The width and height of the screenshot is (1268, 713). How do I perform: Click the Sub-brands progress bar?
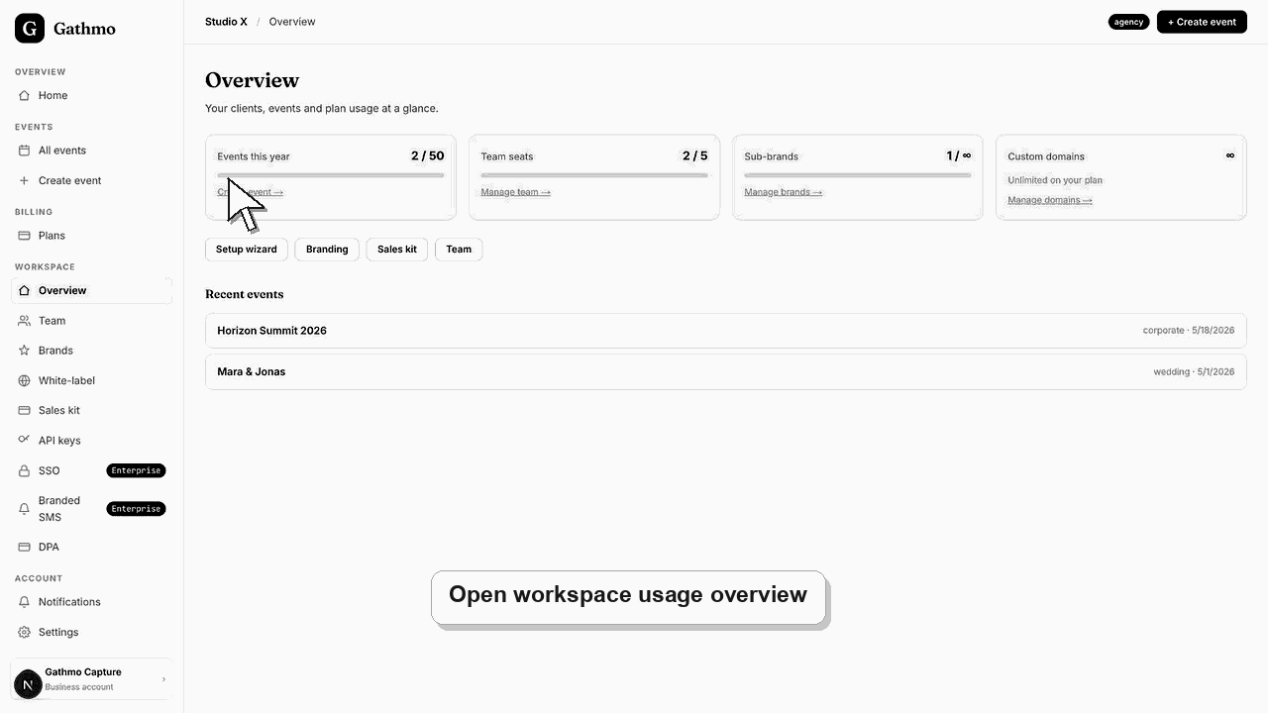coord(858,175)
